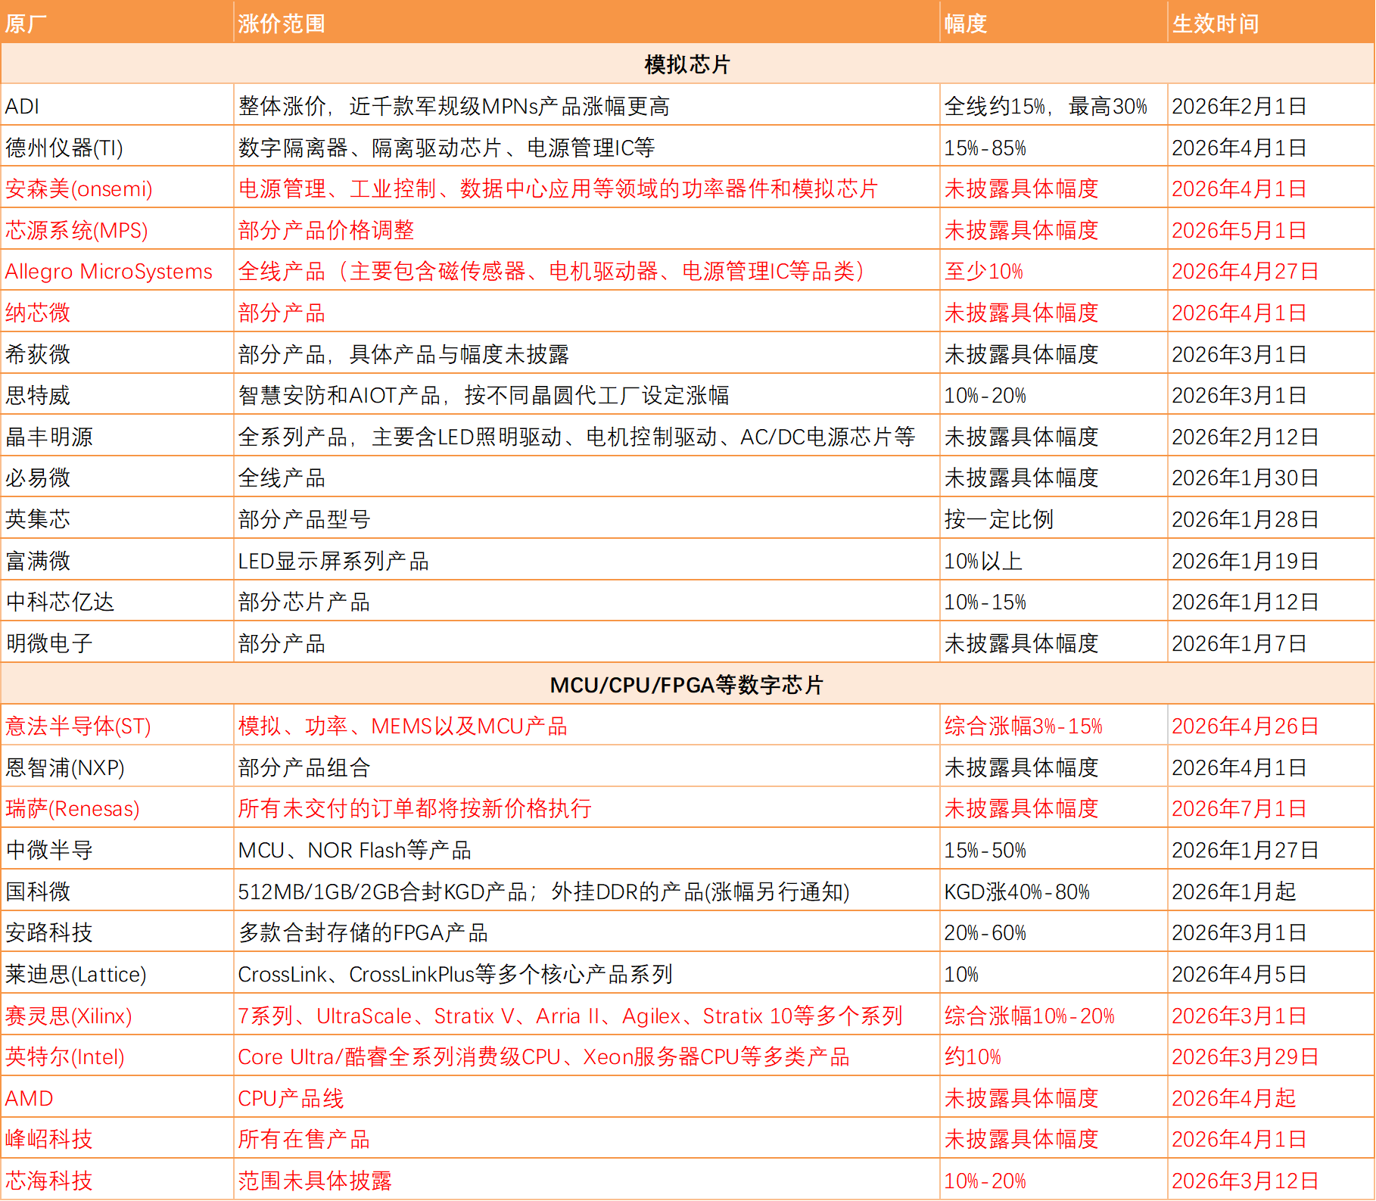Select the KGD涨40%-80% cell
Viewport: 1376px width, 1201px height.
[x=1017, y=891]
